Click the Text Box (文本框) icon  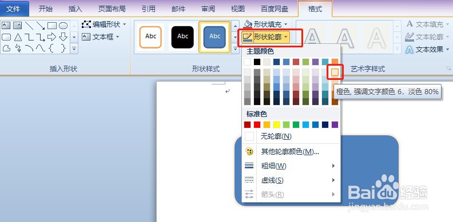pyautogui.click(x=86, y=37)
